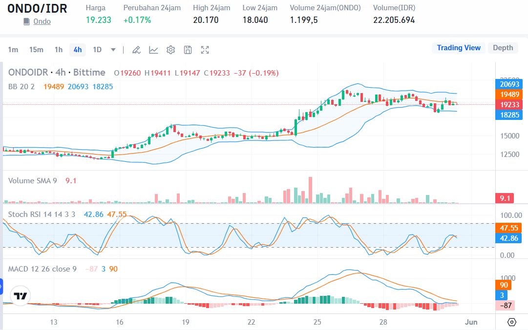Image resolution: width=528 pixels, height=330 pixels.
Task: Select the Trading View tab
Action: (x=458, y=48)
